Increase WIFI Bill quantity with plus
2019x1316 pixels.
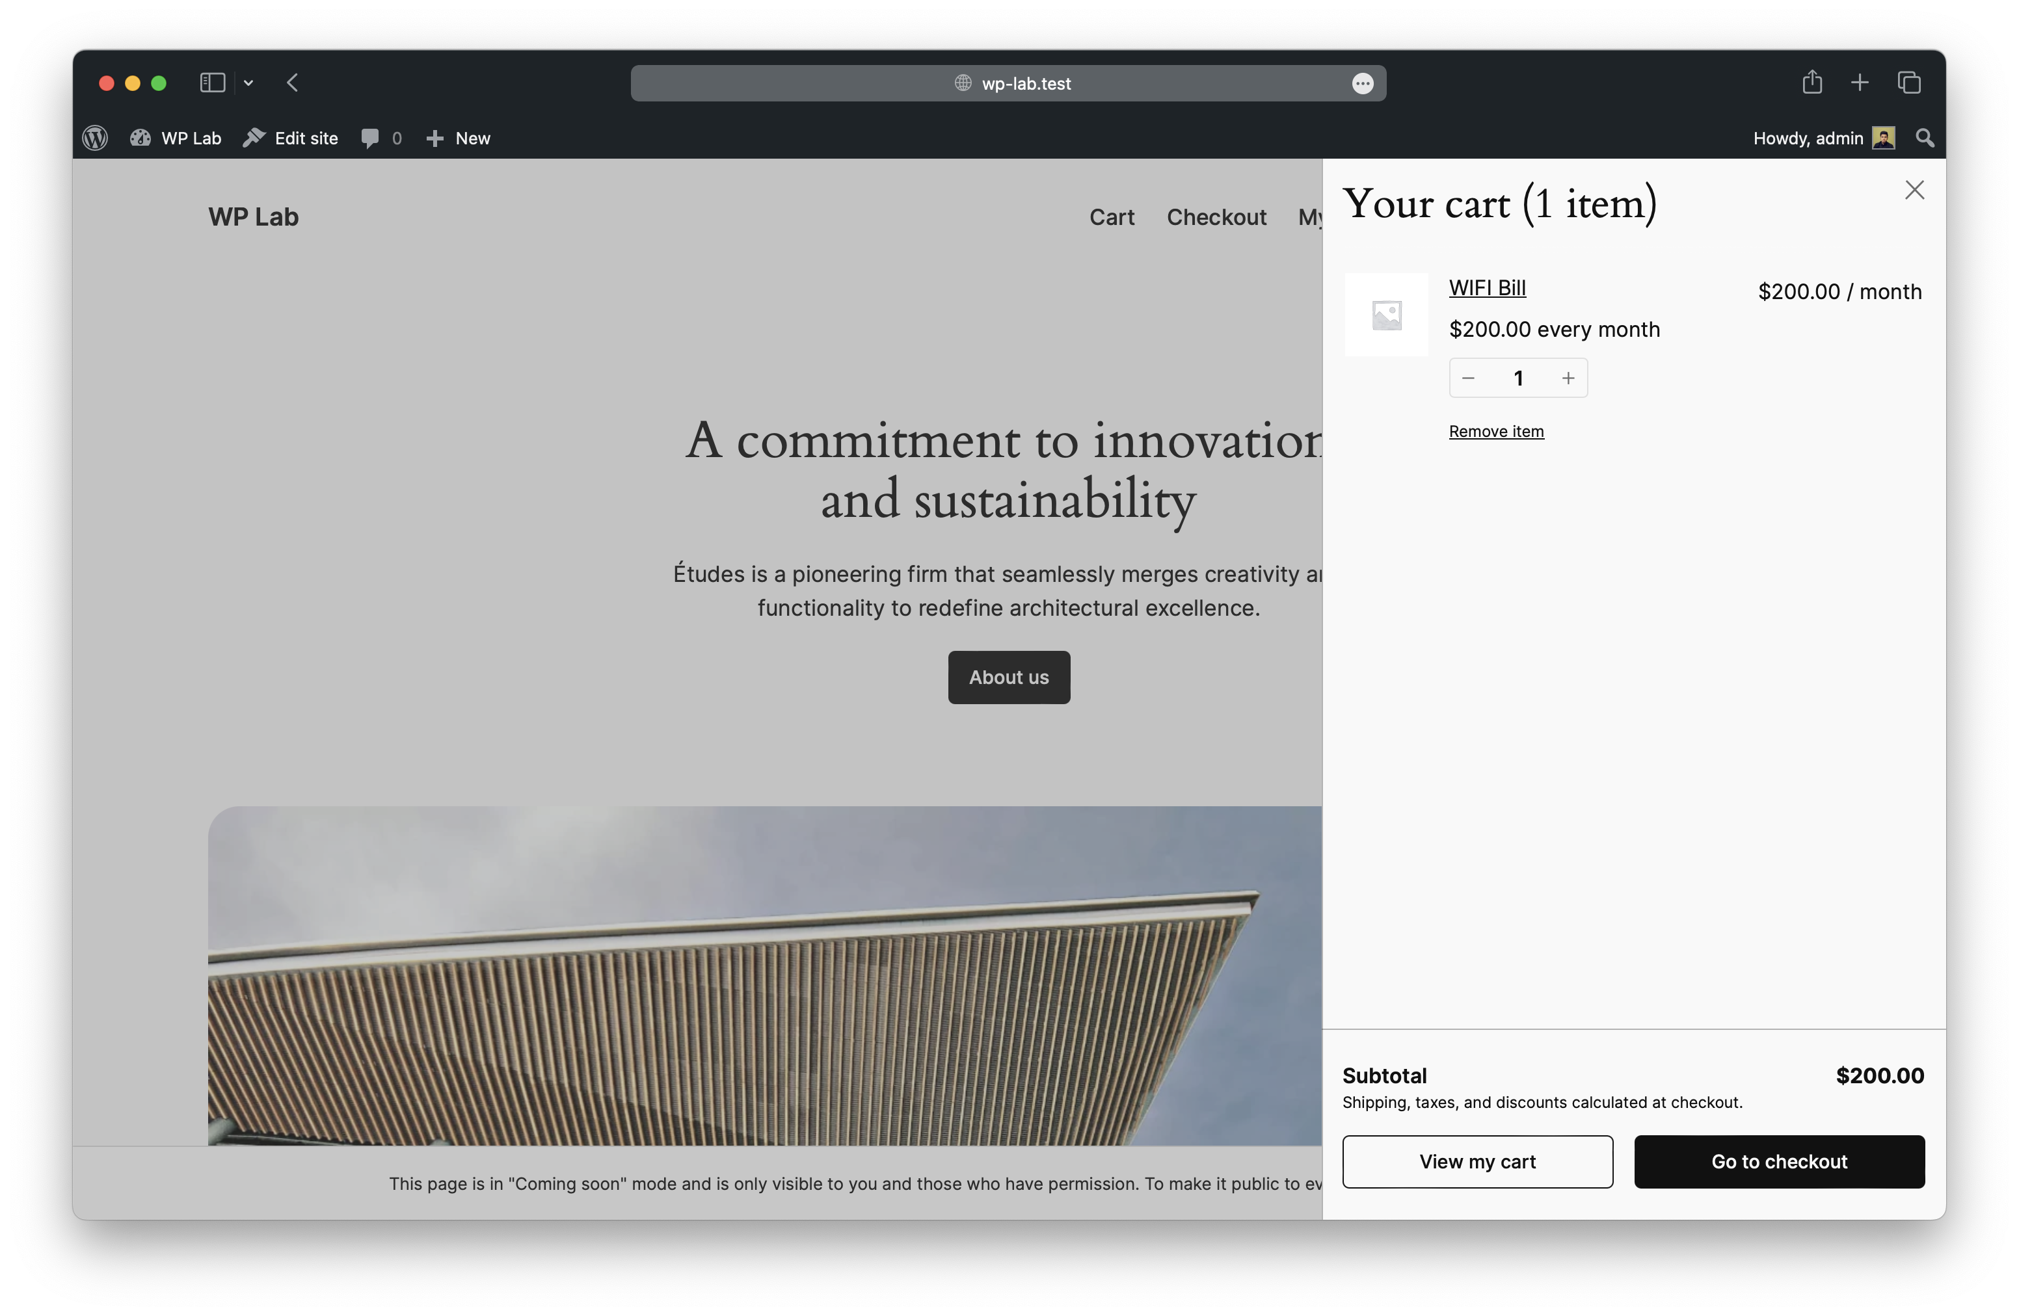pyautogui.click(x=1568, y=378)
